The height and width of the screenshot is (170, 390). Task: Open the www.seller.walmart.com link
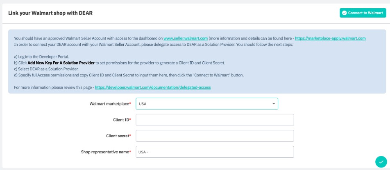click(x=186, y=38)
